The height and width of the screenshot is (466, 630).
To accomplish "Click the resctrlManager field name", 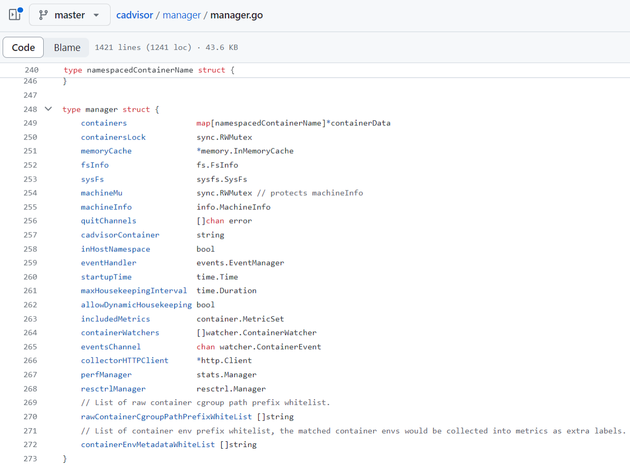I will click(x=113, y=389).
